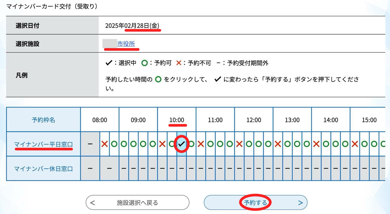
Task: Click the 選択日付 row label
Action: (x=27, y=26)
